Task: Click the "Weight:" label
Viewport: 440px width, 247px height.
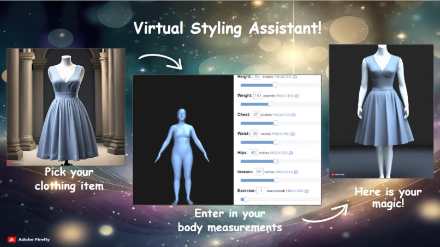Action: (x=245, y=95)
